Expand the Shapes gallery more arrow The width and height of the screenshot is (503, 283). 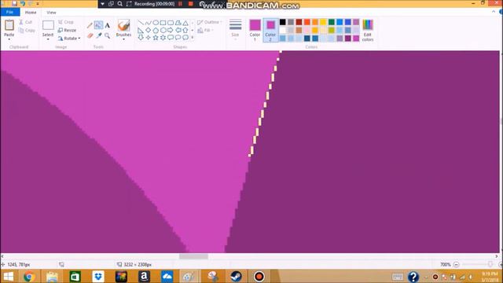[x=193, y=38]
